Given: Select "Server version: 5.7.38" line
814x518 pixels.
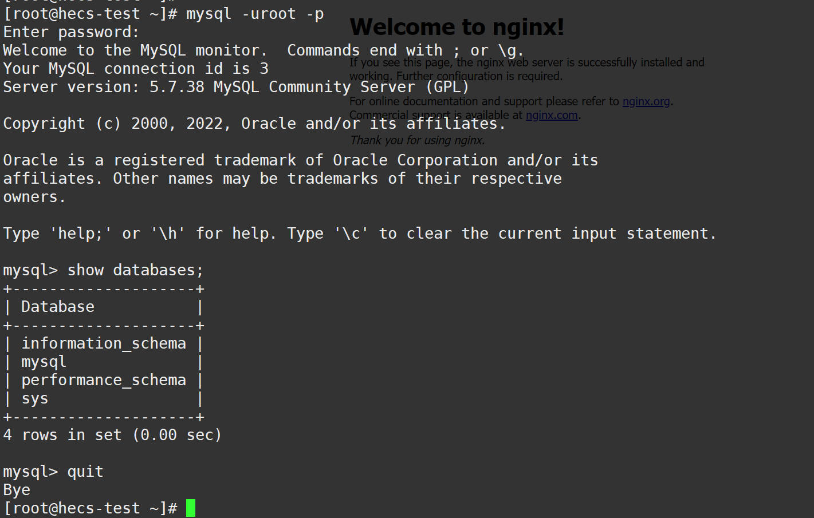Looking at the screenshot, I should click(236, 87).
